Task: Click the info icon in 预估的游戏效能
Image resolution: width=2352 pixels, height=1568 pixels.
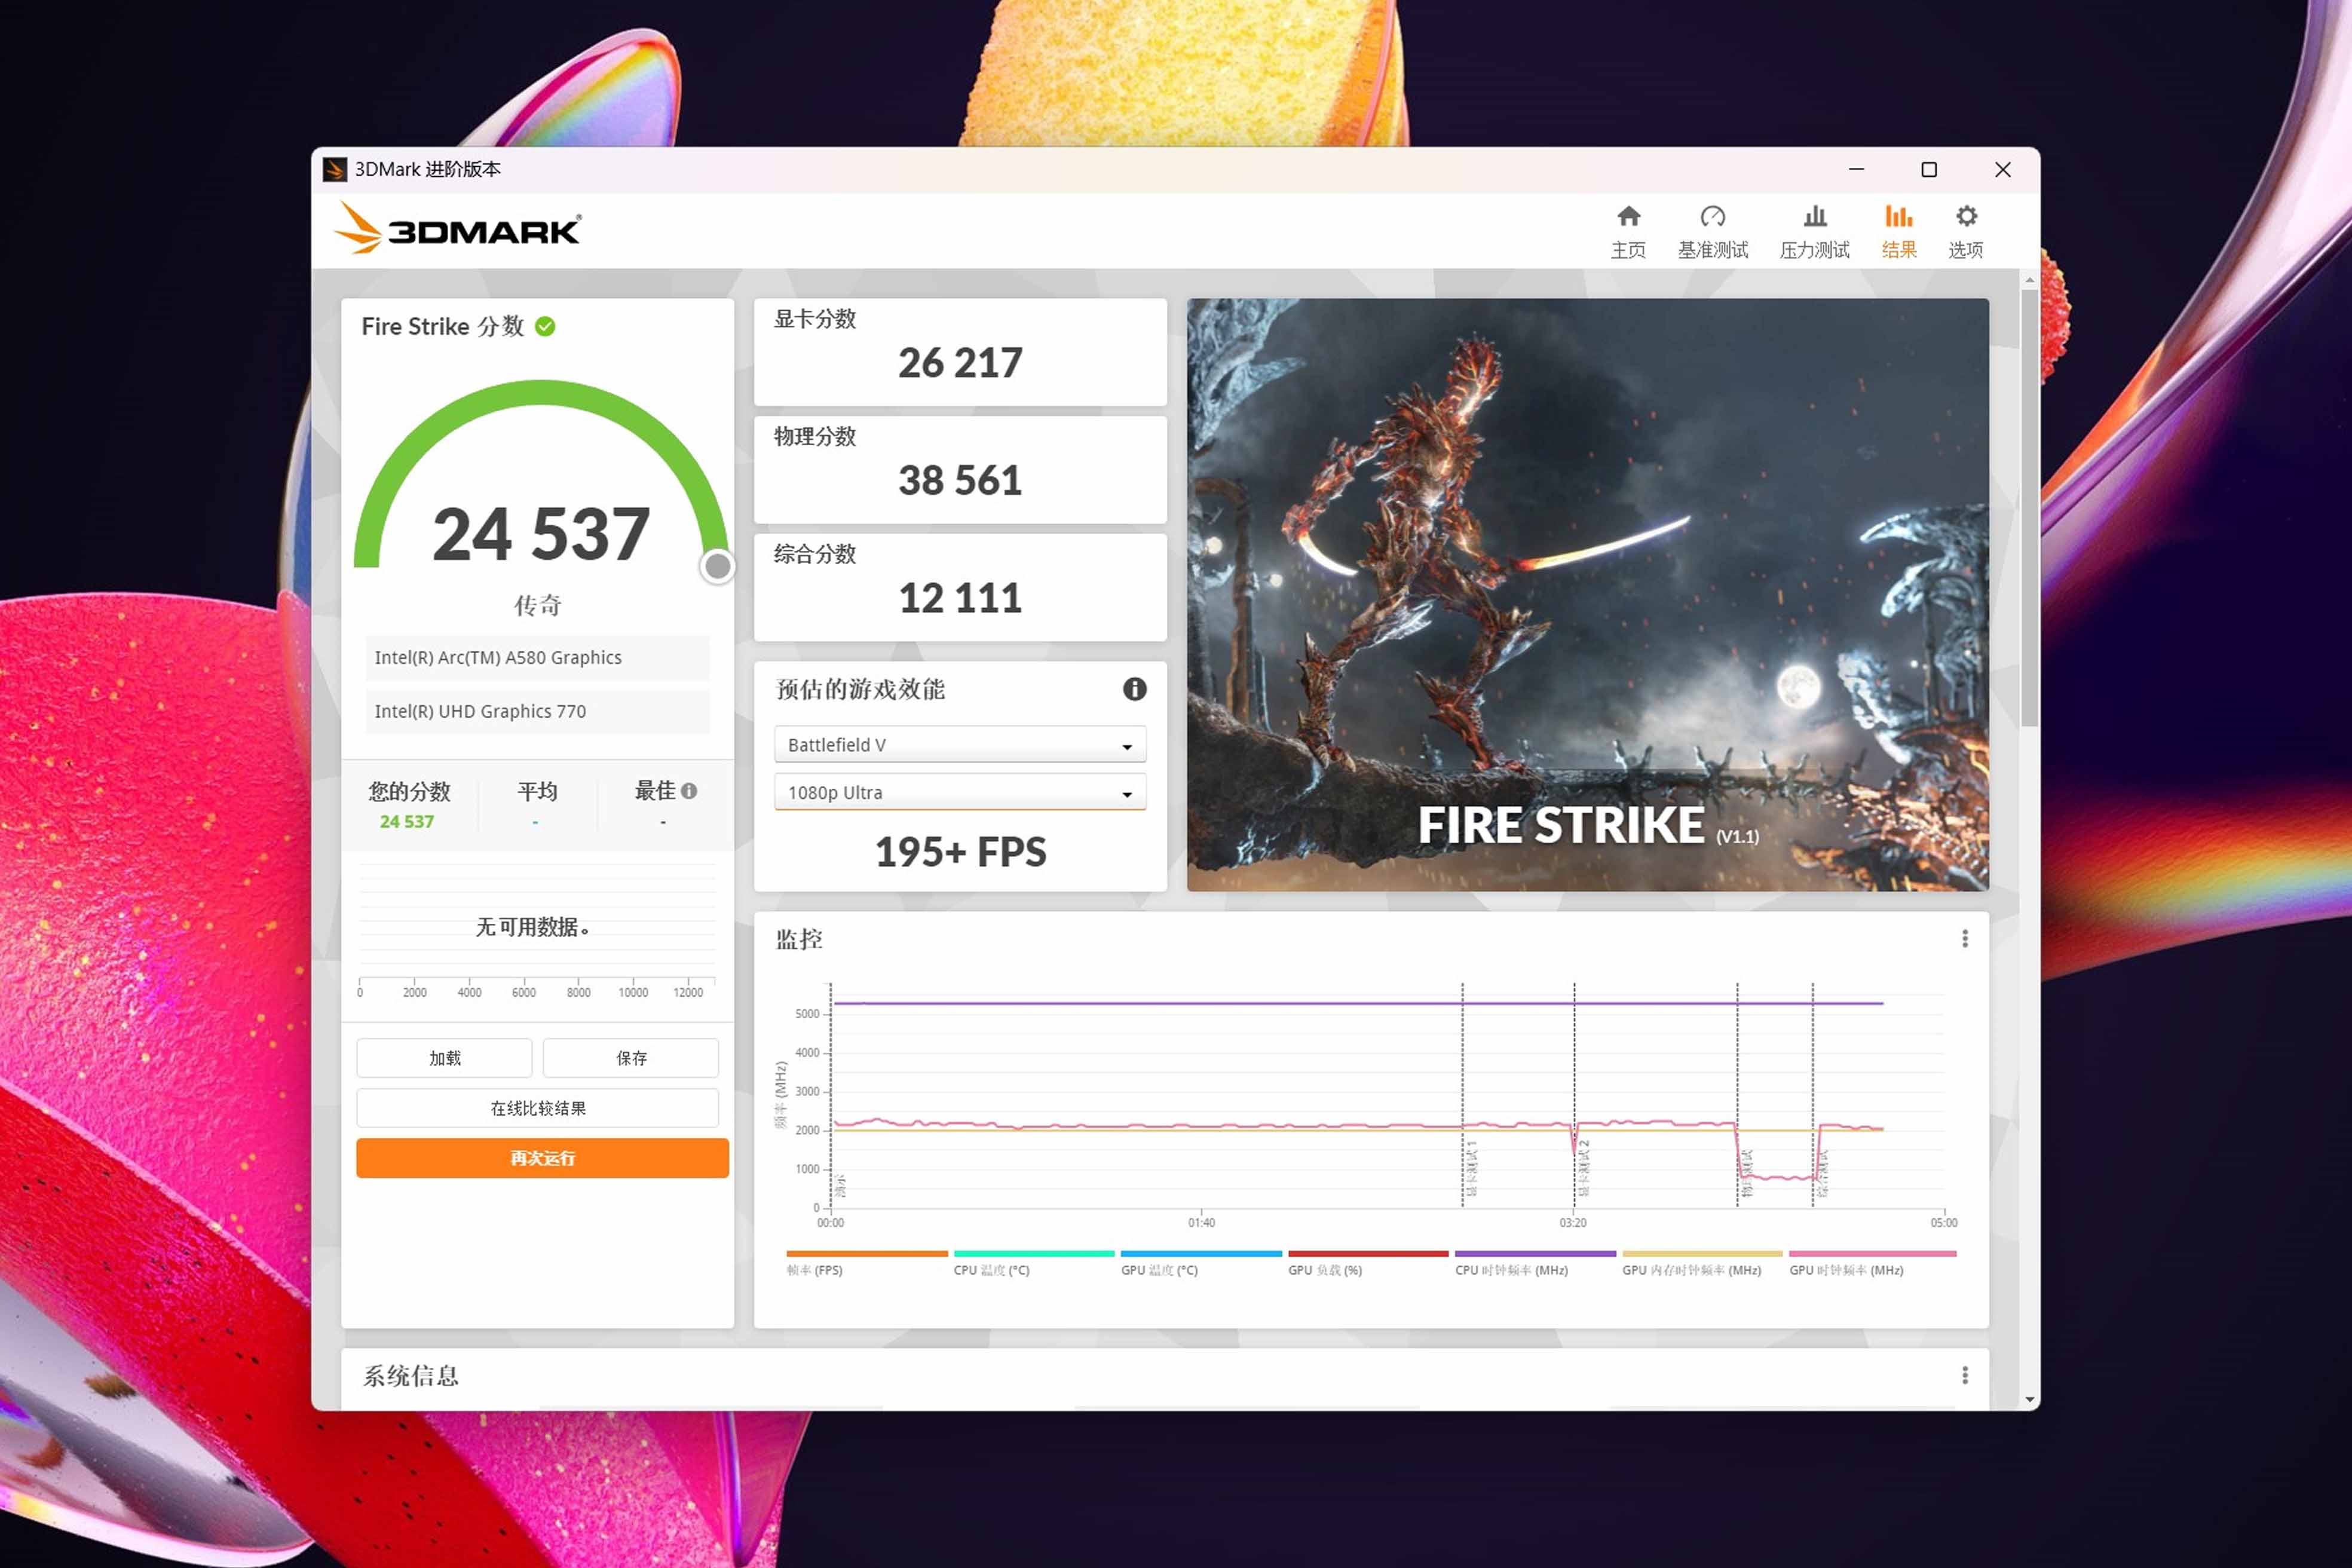Action: (x=1134, y=689)
